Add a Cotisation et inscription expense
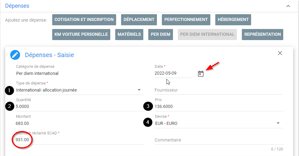 click(84, 20)
